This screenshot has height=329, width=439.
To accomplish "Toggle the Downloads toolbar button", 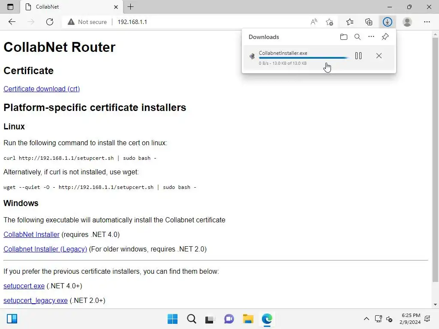I will pos(388,22).
